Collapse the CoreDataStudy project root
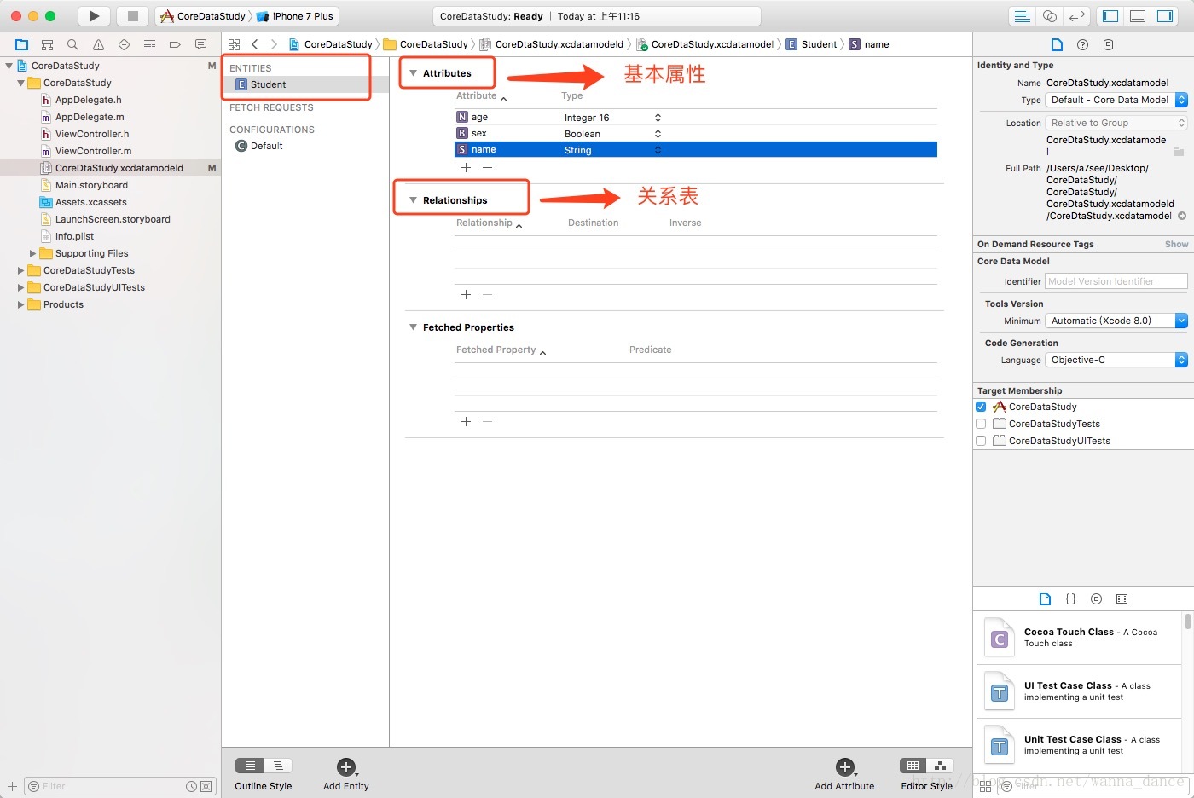This screenshot has height=798, width=1194. 9,66
